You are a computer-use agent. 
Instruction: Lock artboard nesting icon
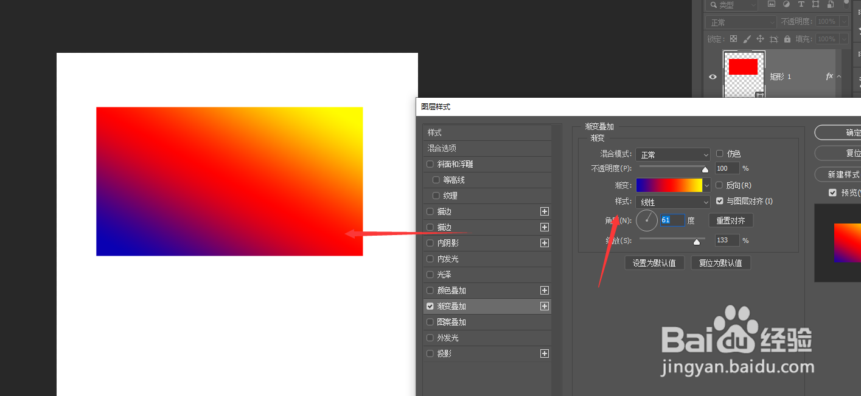(774, 39)
